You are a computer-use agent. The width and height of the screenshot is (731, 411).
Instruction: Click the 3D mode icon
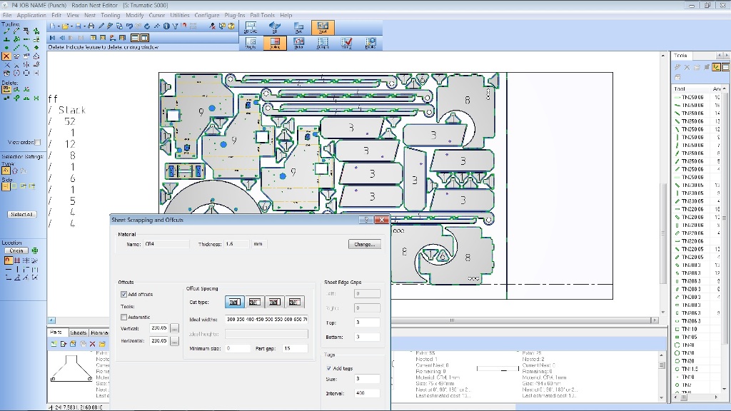click(x=275, y=28)
